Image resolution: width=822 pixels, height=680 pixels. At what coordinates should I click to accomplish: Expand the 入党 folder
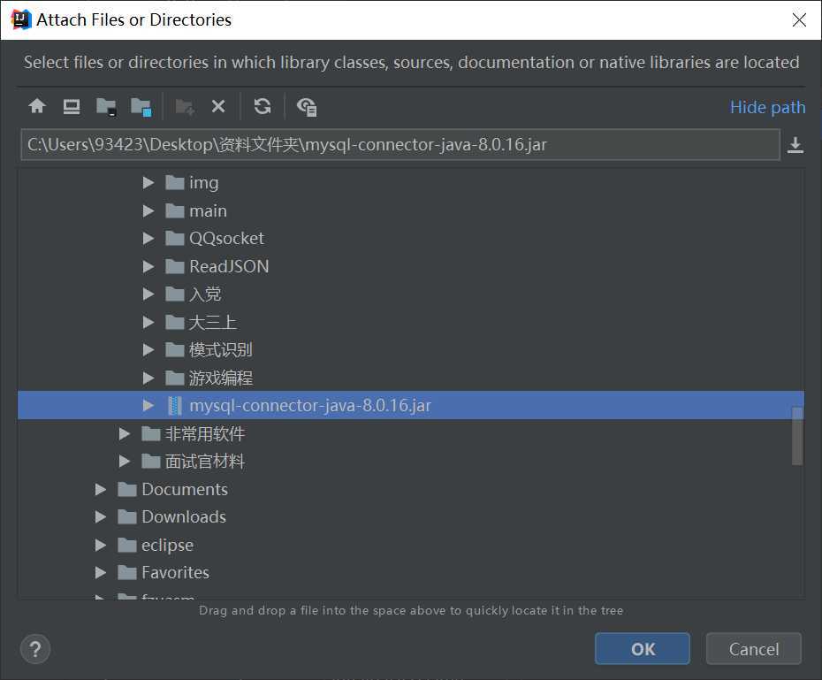click(148, 294)
